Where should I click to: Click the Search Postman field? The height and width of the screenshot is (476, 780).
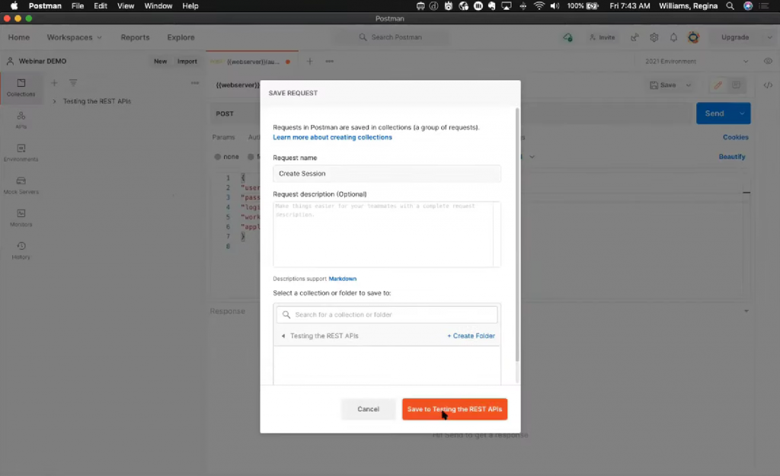pos(391,37)
